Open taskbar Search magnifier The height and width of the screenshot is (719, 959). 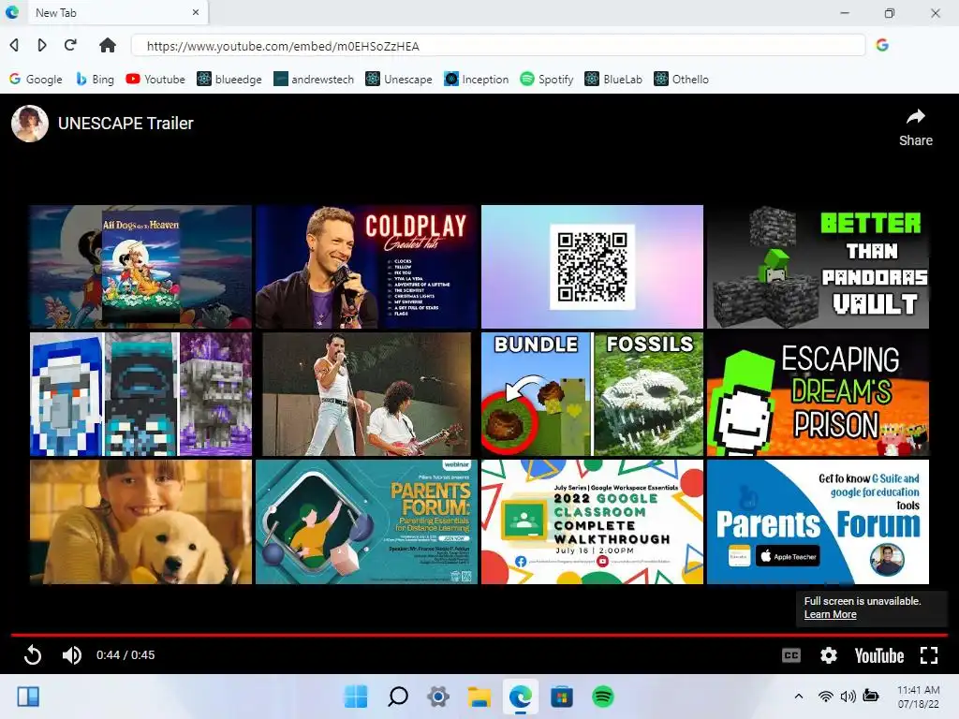point(397,697)
